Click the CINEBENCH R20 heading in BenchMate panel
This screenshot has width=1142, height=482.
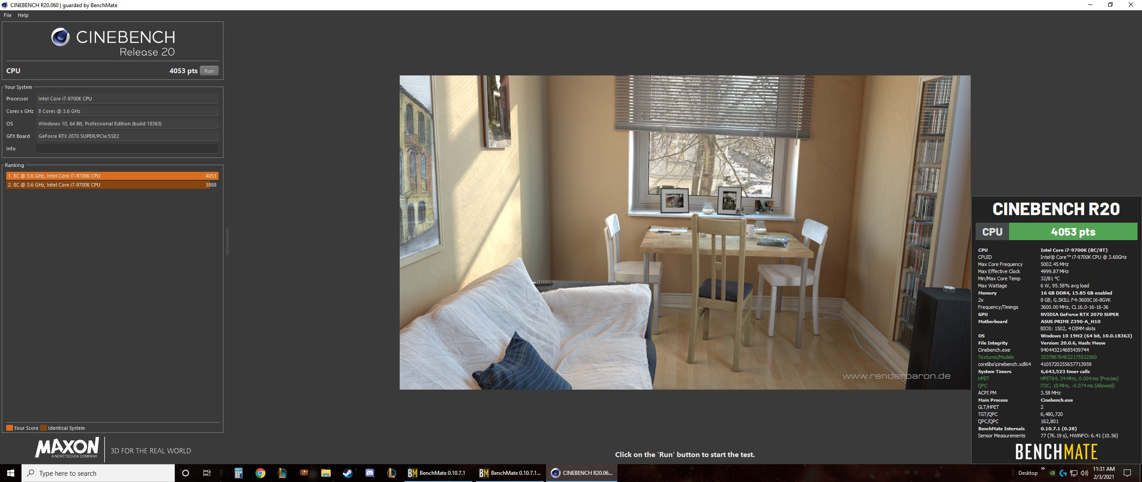click(1056, 209)
